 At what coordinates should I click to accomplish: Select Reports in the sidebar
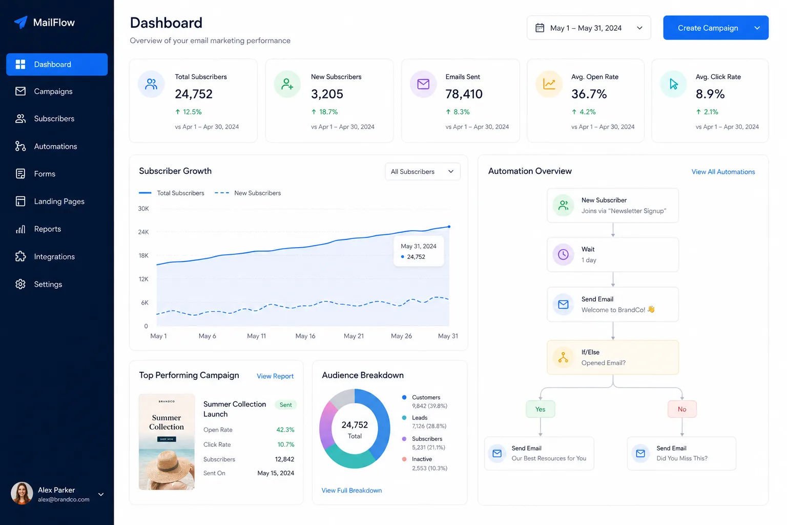(x=57, y=229)
